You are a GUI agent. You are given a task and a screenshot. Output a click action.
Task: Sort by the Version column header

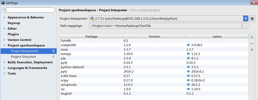coord(154,37)
